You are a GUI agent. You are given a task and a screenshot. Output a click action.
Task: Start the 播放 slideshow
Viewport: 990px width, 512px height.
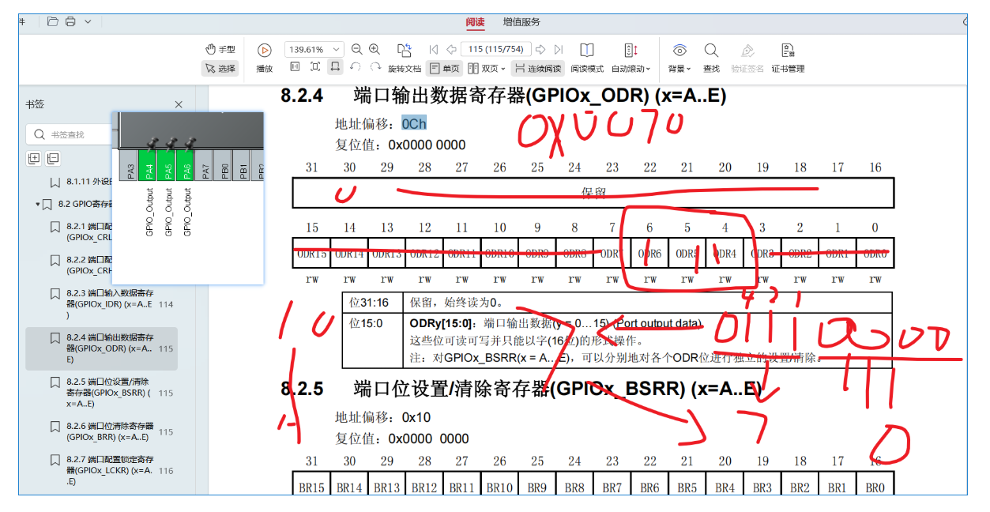265,58
